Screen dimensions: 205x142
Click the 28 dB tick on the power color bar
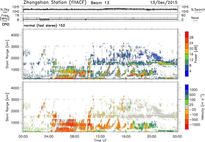[x=191, y=37]
